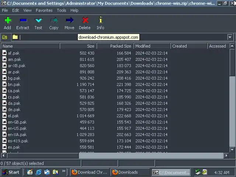Click the vertical scrollbar up arrow
The height and width of the screenshot is (177, 236).
pyautogui.click(x=232, y=46)
